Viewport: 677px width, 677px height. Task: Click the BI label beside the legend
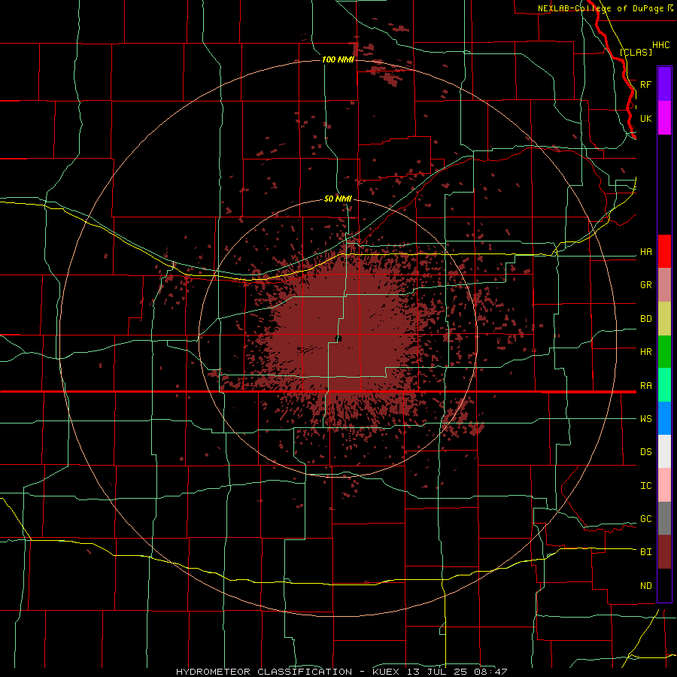pyautogui.click(x=645, y=552)
